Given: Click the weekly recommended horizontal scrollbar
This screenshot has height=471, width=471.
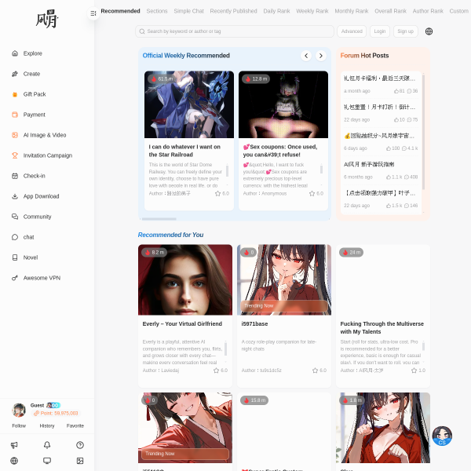Looking at the screenshot, I should [159, 219].
